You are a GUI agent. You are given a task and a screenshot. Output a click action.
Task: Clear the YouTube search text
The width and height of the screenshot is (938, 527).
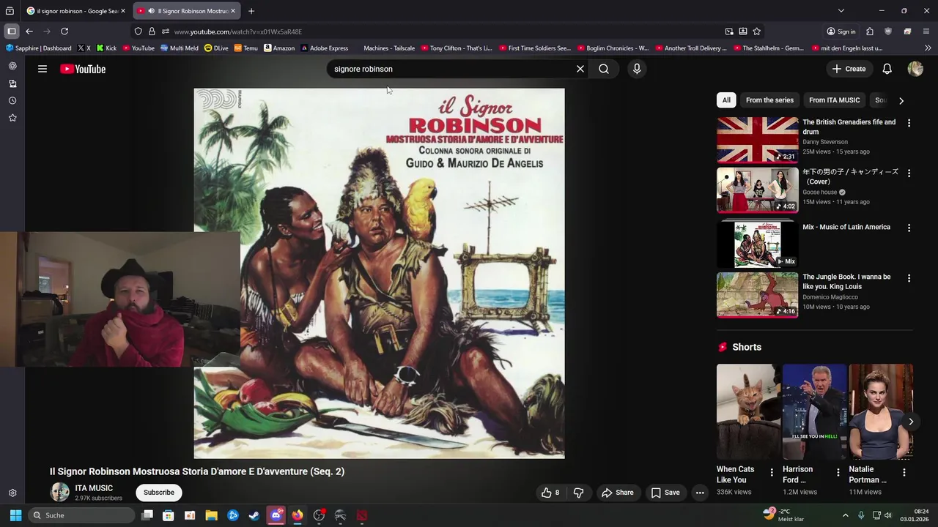580,69
